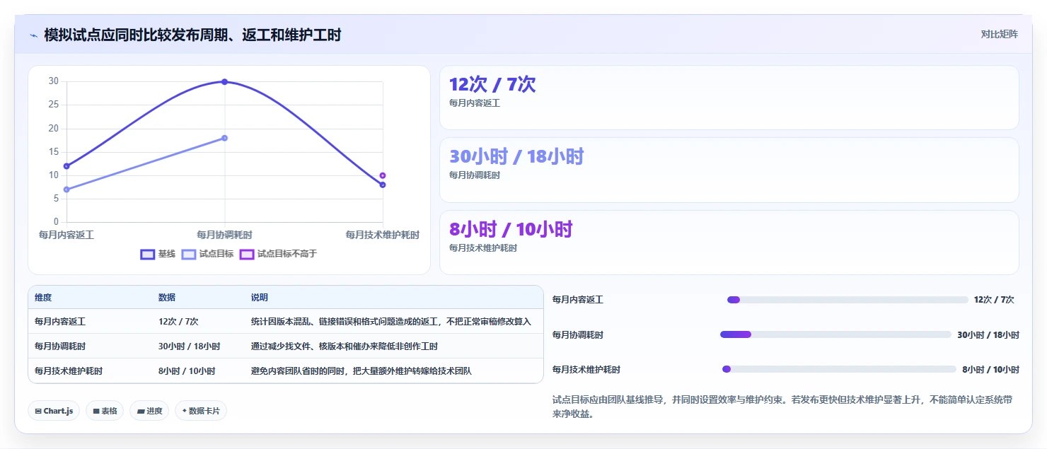Select the 30小时 / 18小时 stat card
Image resolution: width=1047 pixels, height=449 pixels.
729,170
